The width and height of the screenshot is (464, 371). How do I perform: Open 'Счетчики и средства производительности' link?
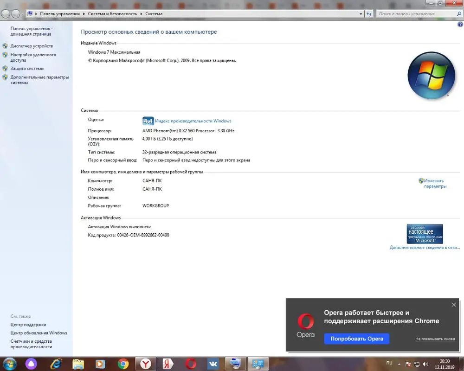click(31, 344)
